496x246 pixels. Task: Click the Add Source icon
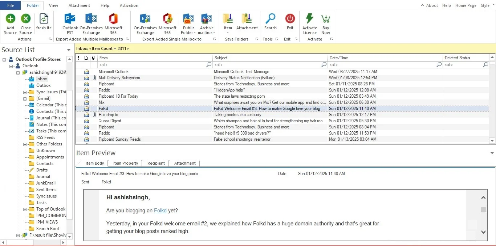pyautogui.click(x=11, y=19)
